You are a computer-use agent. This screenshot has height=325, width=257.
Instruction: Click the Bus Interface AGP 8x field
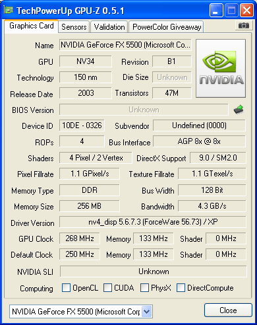pyautogui.click(x=199, y=141)
